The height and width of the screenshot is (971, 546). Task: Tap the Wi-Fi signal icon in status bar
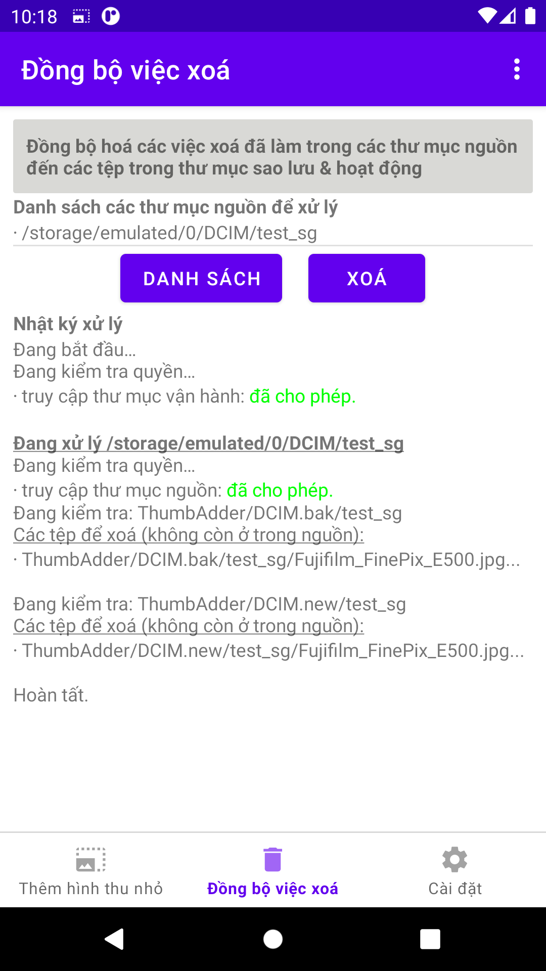487,16
